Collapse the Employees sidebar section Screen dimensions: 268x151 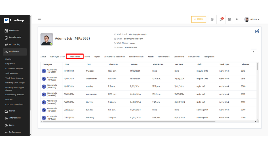tap(15, 52)
